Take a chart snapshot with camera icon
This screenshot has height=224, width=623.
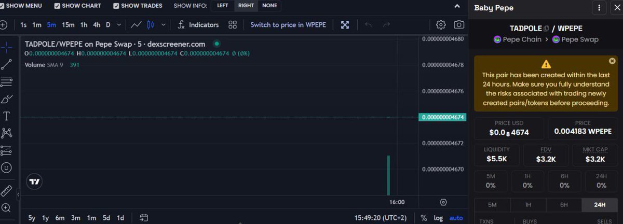pyautogui.click(x=459, y=25)
